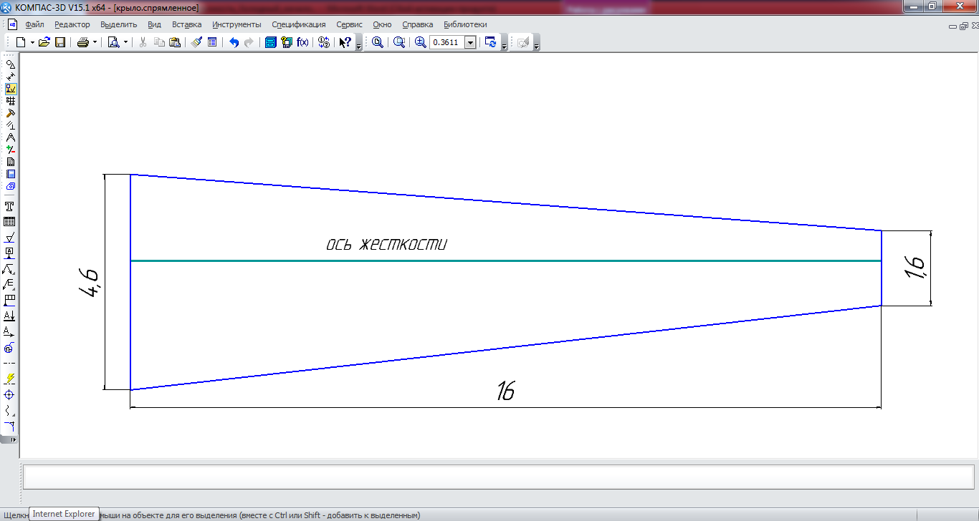Expand the print icon dropdown arrow
Screen dimensions: 979x521
click(x=95, y=43)
